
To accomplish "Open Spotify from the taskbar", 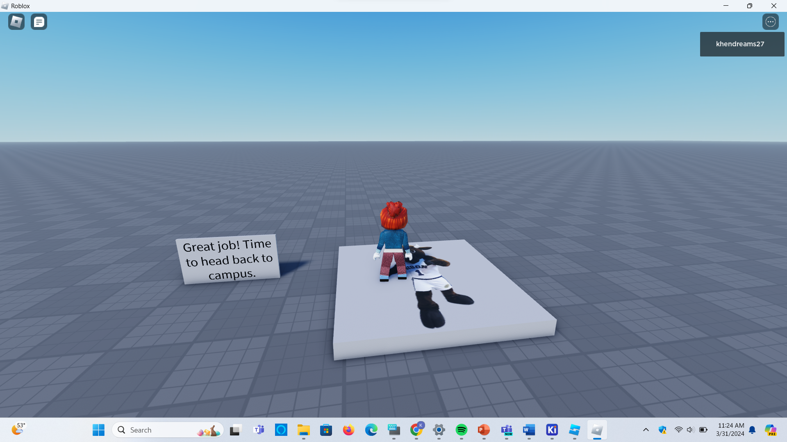I will tap(462, 430).
